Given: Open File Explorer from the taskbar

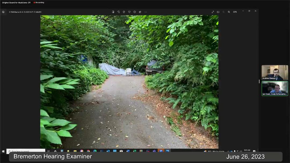Looking at the screenshot, I should 75,151.
